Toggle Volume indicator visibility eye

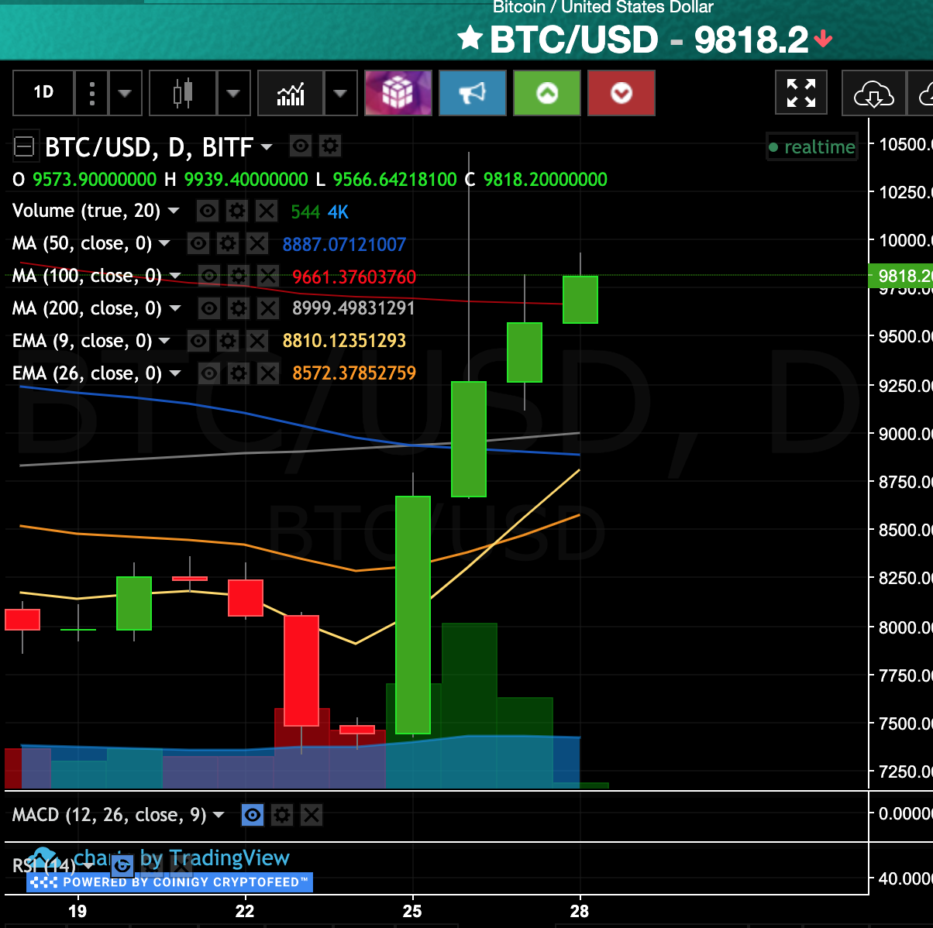207,211
